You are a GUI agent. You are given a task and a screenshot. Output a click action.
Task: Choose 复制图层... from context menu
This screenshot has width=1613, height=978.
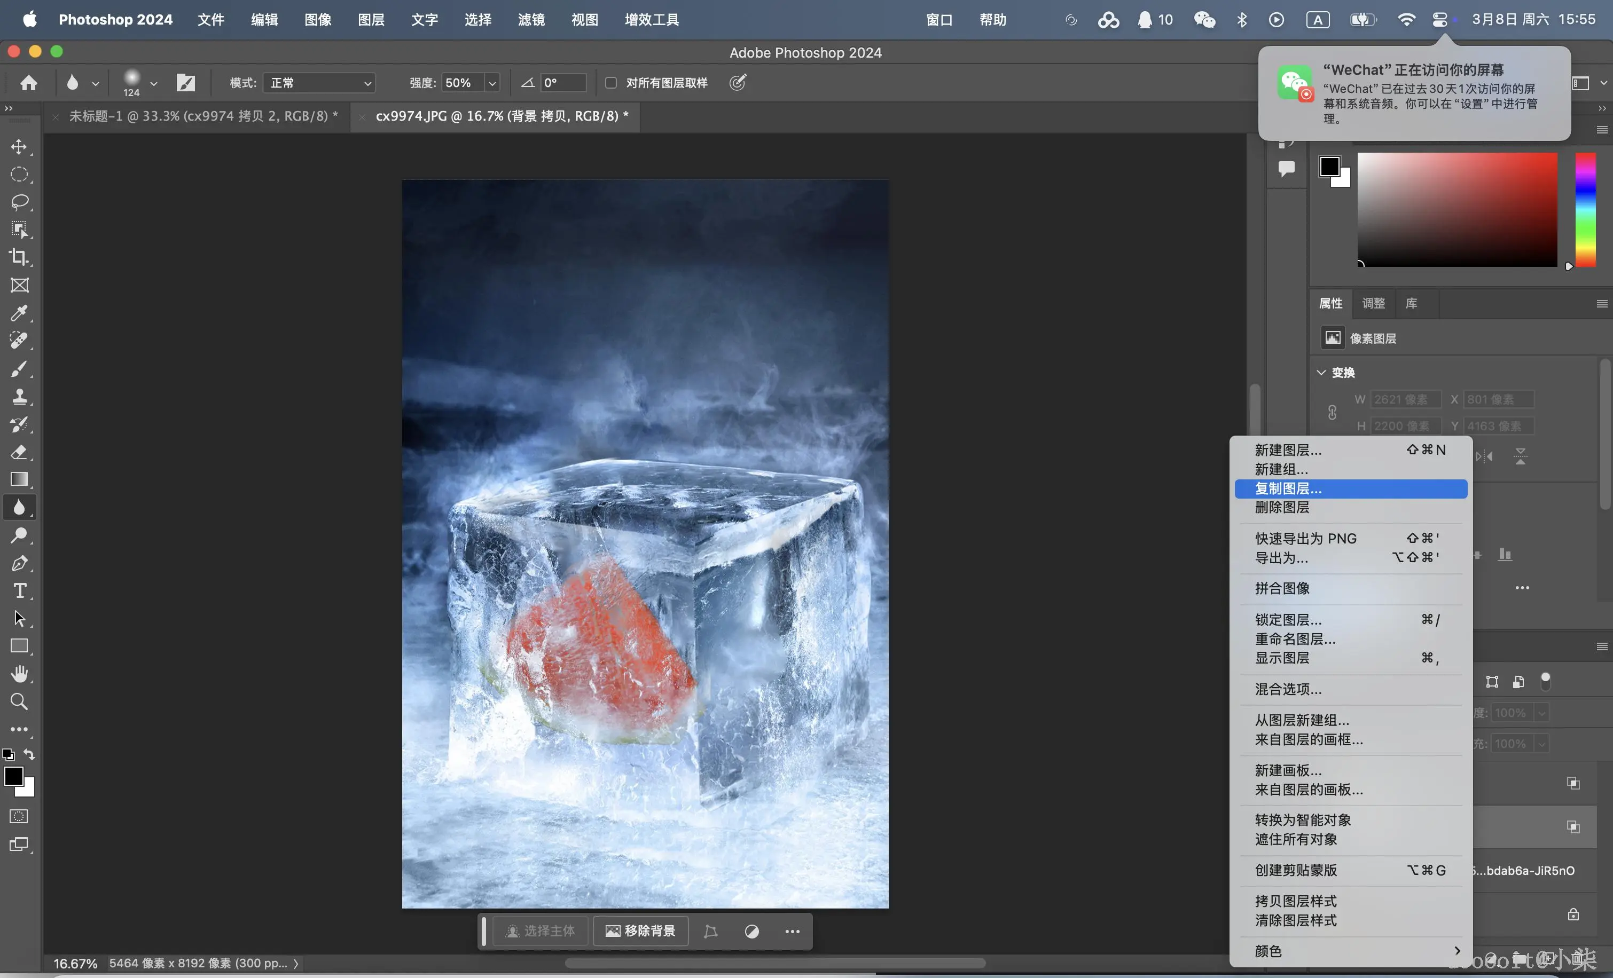pos(1288,488)
